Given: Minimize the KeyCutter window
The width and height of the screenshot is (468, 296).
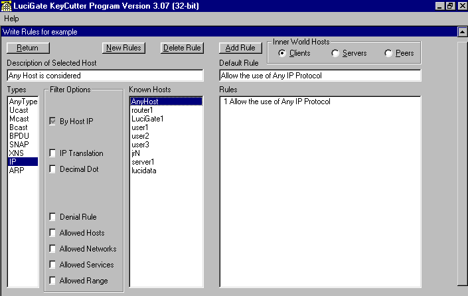Looking at the screenshot, I should pos(439,6).
